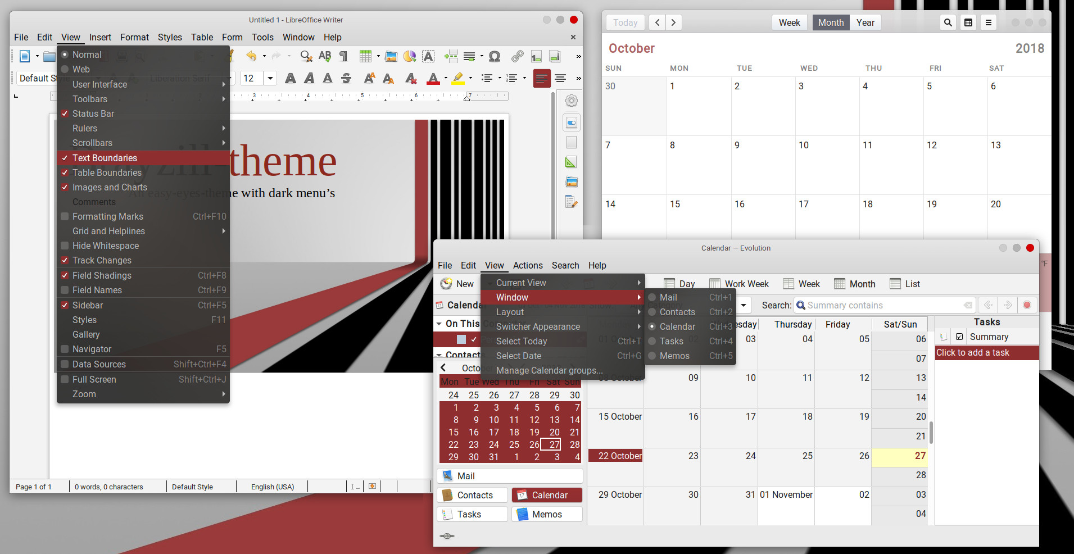Open hamburger menu in GNOME Calendar
1074x554 pixels.
[989, 22]
